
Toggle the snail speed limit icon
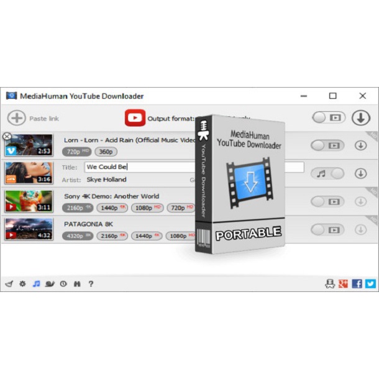50,284
